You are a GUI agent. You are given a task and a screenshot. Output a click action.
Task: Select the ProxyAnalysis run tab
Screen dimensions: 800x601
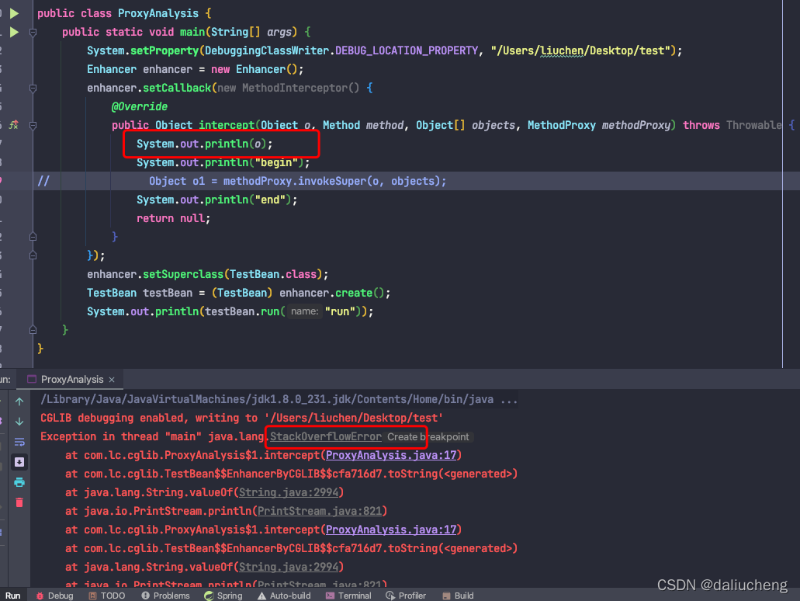tap(71, 380)
